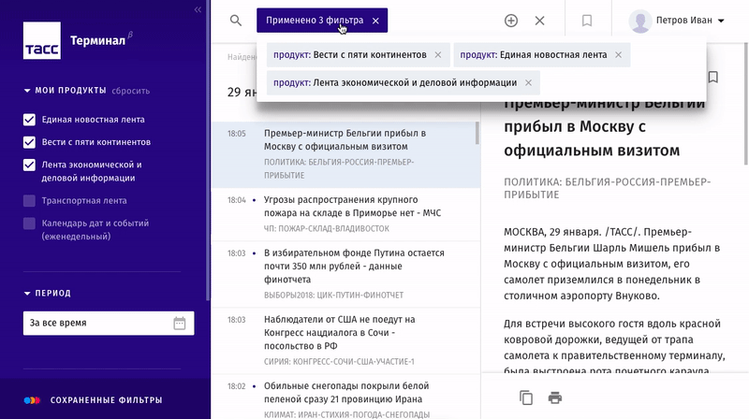Clear all with the top bar X icon
749x419 pixels.
540,21
